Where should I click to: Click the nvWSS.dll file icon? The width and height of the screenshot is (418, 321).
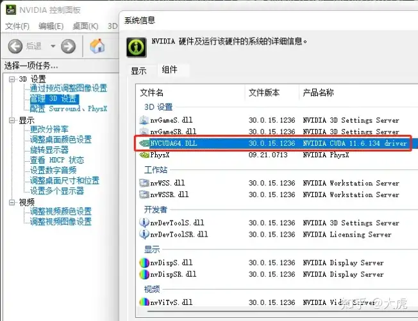[144, 183]
